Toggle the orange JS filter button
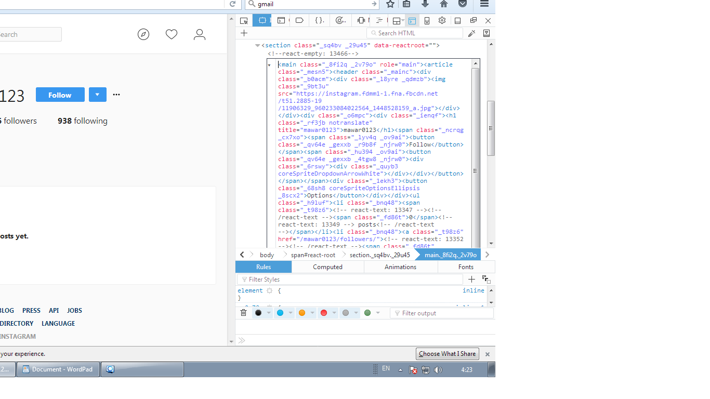The image size is (710, 399). [x=302, y=313]
